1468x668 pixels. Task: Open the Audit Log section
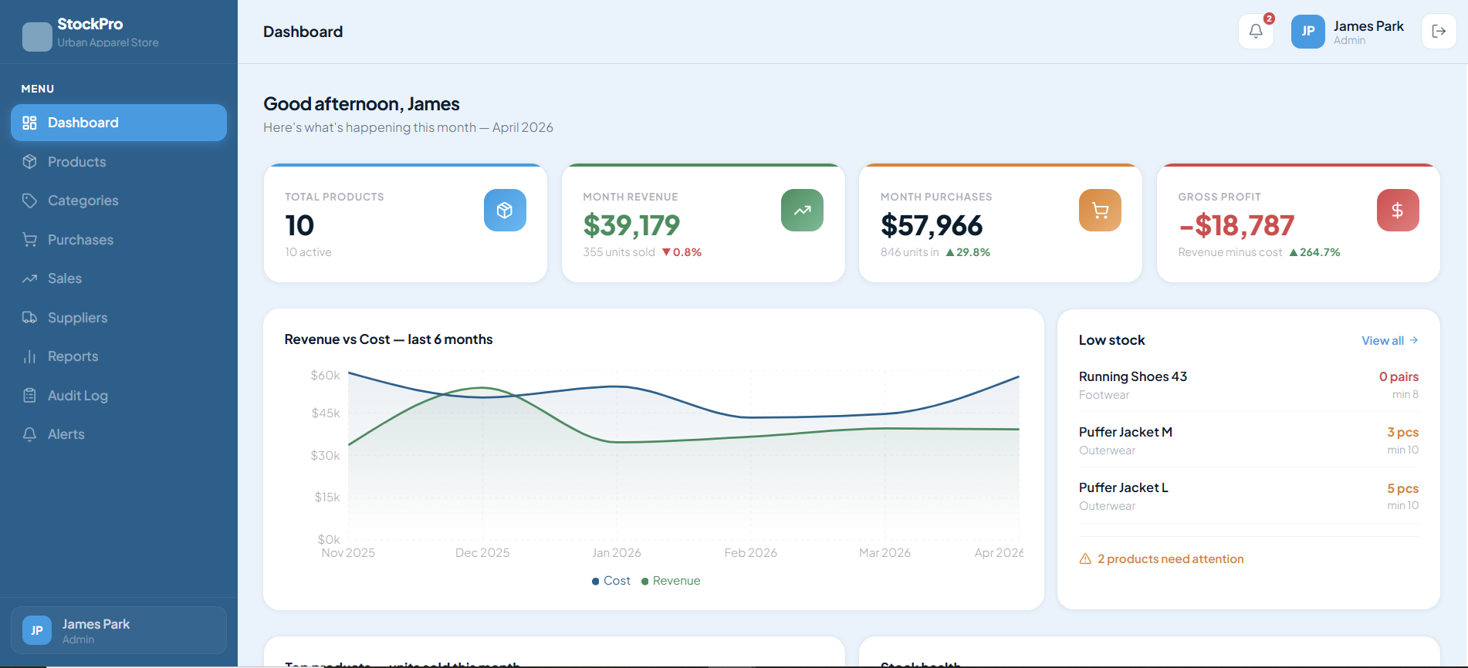click(77, 396)
